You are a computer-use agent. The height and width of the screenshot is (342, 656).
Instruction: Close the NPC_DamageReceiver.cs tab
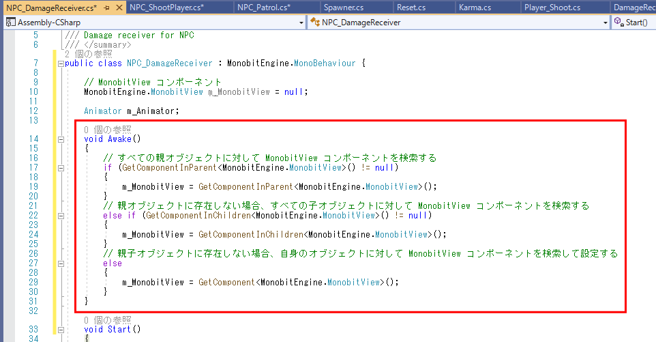tap(119, 8)
